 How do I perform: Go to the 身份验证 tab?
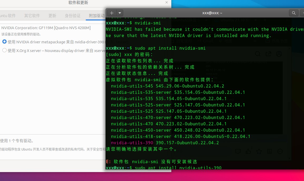(x=73, y=16)
